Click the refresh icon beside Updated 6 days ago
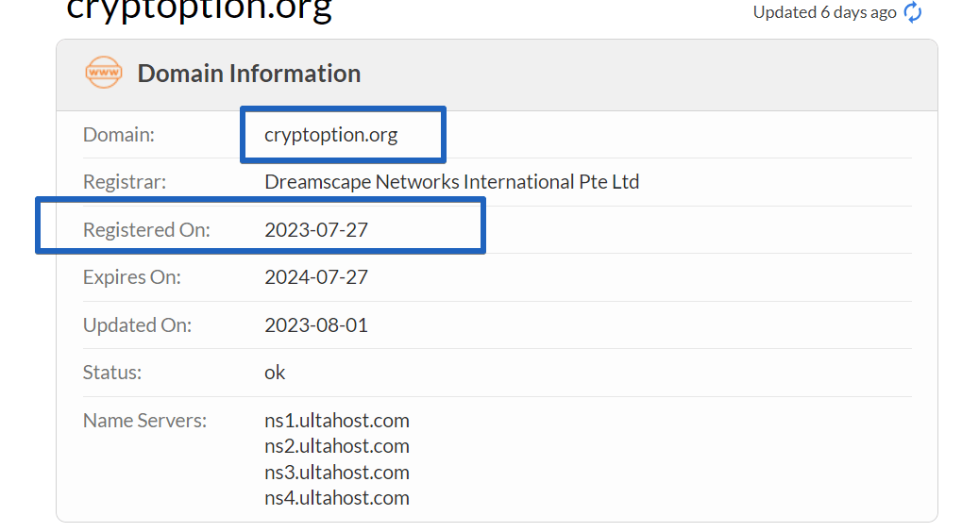This screenshot has height=532, width=962. click(x=913, y=11)
